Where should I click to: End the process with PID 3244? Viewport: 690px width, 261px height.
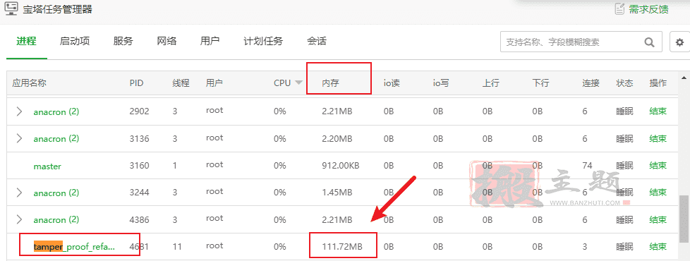pos(658,193)
